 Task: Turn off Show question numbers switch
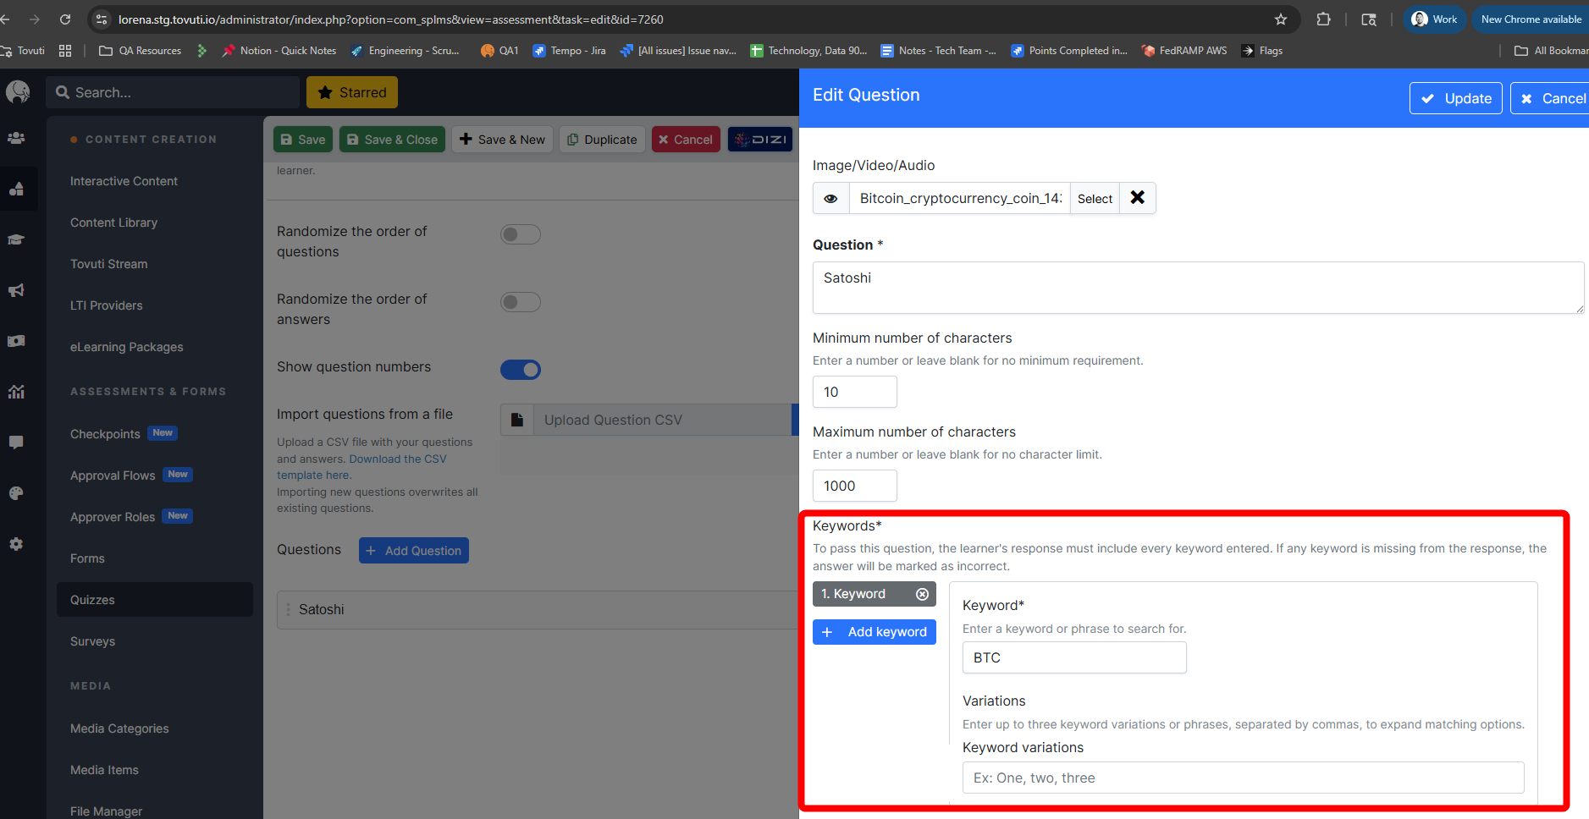[x=520, y=370]
